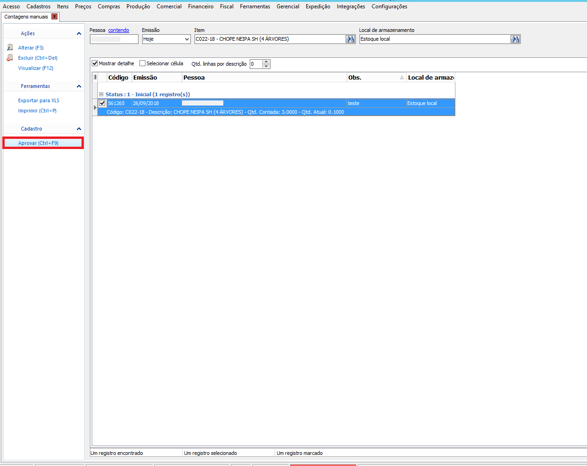This screenshot has height=466, width=587.
Task: Click the 'teste' observation cell
Action: 376,103
